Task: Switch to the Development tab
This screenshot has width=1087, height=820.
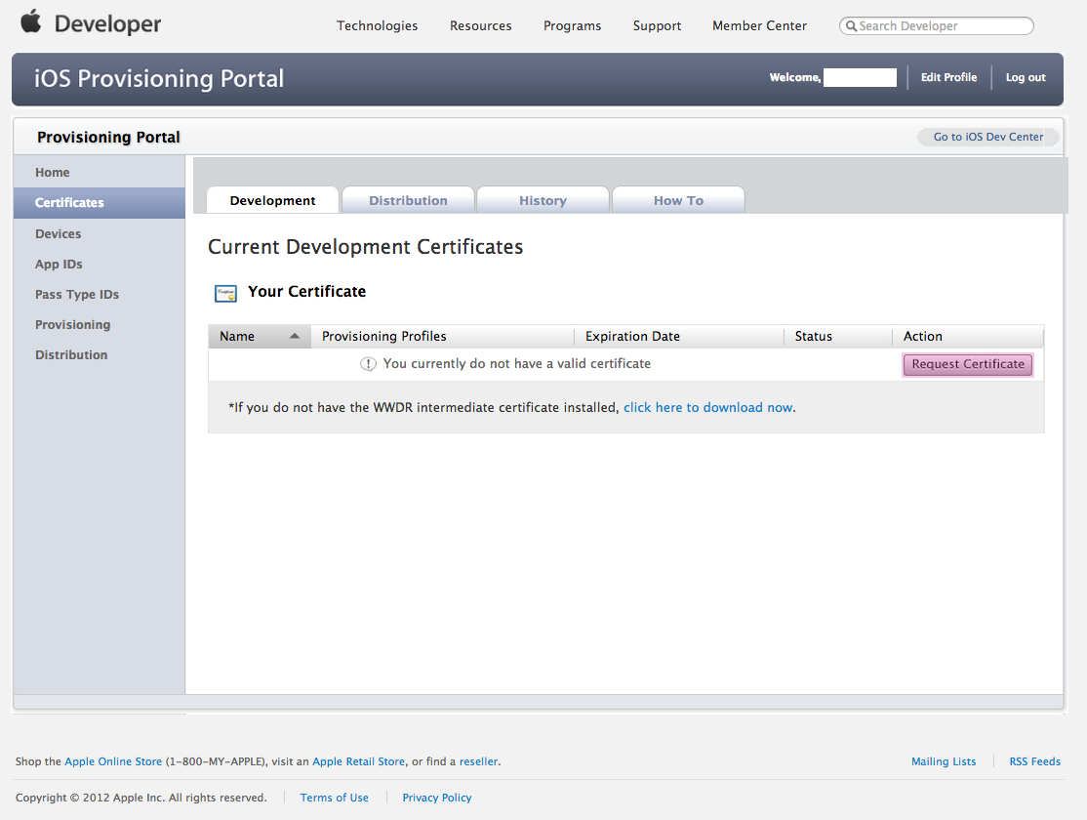Action: pos(272,200)
